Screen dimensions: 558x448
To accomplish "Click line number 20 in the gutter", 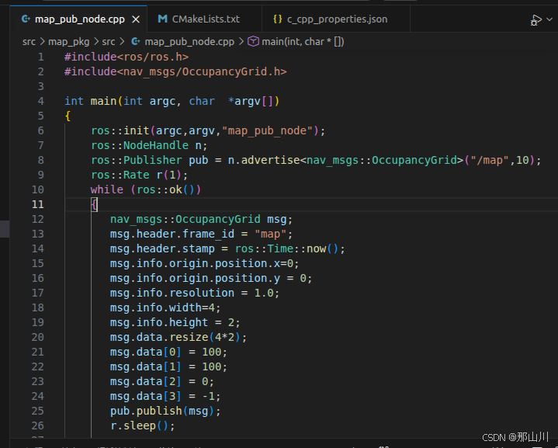I will point(38,337).
